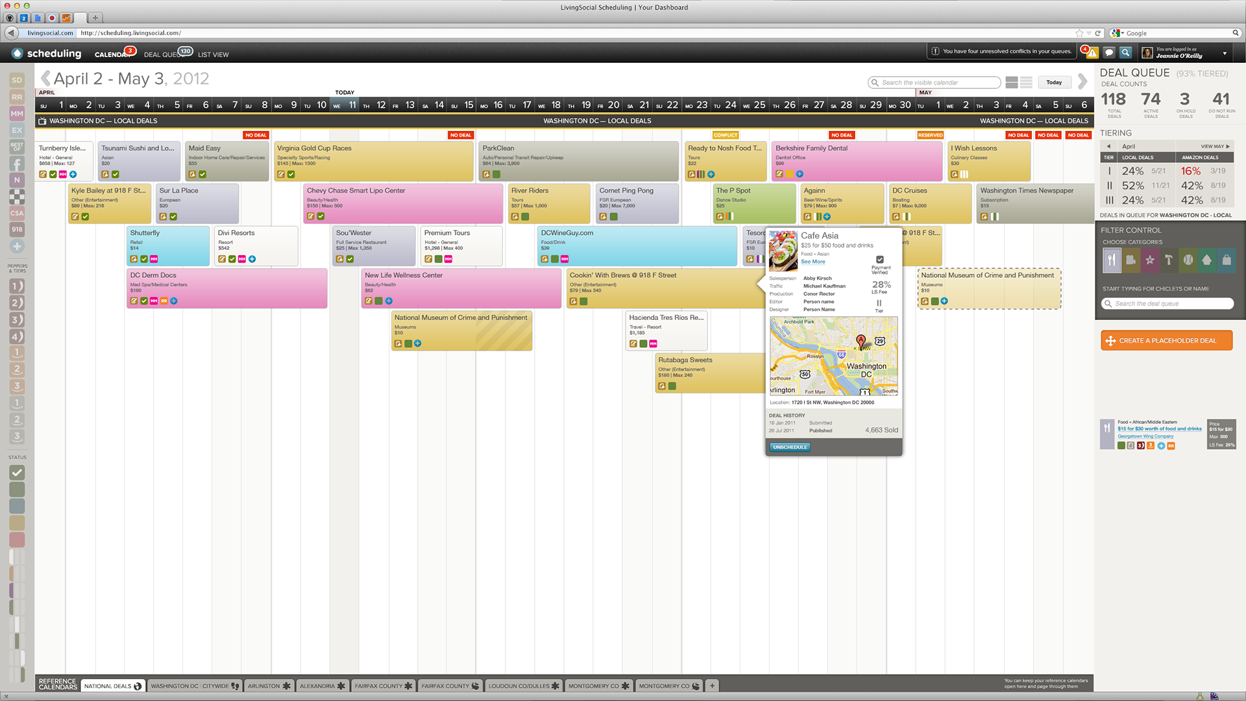Open the conflict warning alerts icon
This screenshot has width=1246, height=701.
(1092, 53)
